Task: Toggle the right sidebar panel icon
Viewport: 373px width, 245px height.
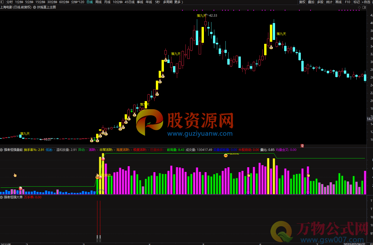Action: (364, 7)
